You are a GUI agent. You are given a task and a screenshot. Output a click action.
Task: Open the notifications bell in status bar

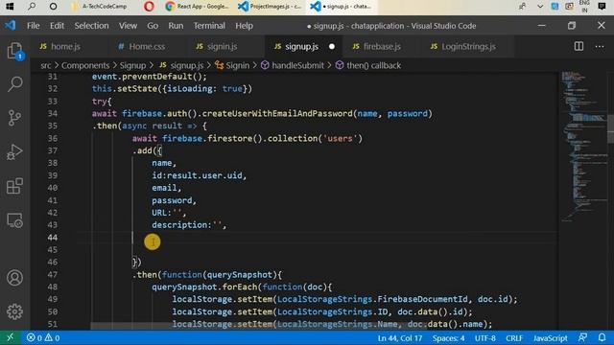[602, 337]
